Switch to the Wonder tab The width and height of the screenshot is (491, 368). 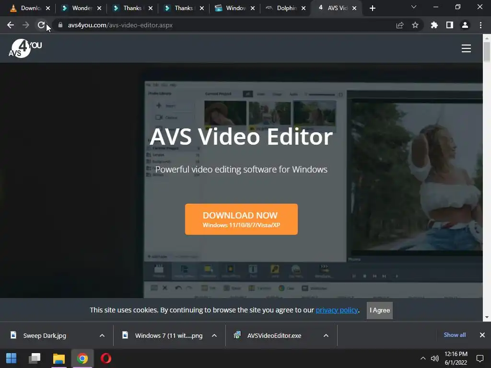click(x=77, y=8)
